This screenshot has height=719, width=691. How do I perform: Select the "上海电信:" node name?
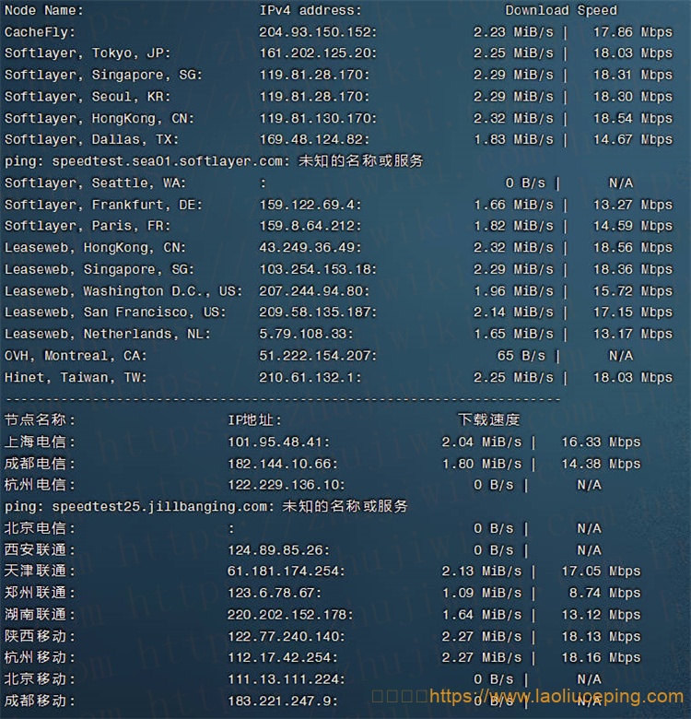40,442
